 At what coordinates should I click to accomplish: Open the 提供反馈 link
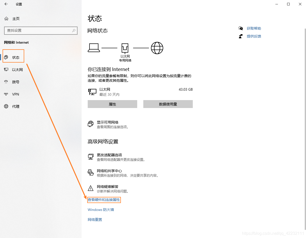[x=254, y=36]
